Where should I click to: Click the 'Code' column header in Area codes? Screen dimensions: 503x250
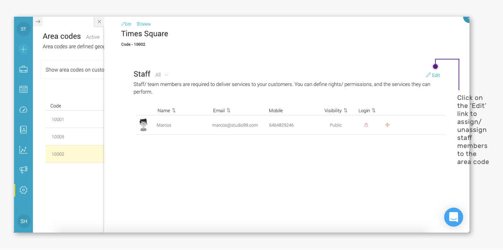56,106
